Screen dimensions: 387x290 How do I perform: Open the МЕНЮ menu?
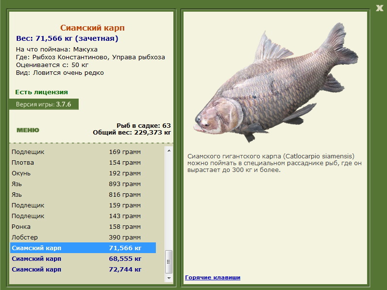pyautogui.click(x=28, y=130)
